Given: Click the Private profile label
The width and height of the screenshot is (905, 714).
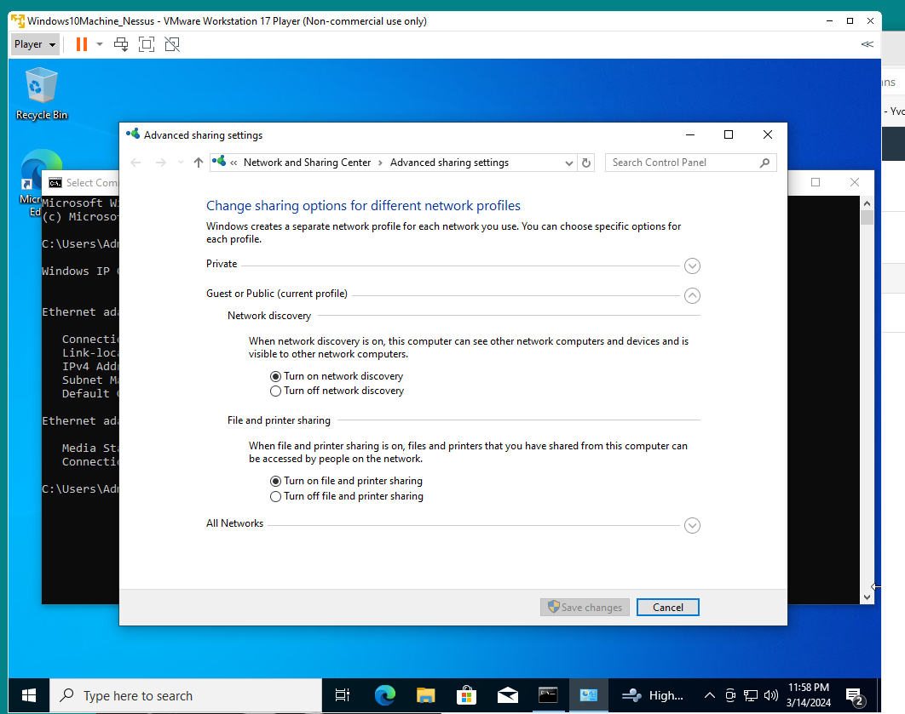Looking at the screenshot, I should click(222, 263).
